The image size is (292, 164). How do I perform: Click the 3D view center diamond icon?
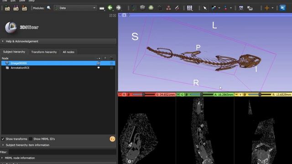[128, 15]
